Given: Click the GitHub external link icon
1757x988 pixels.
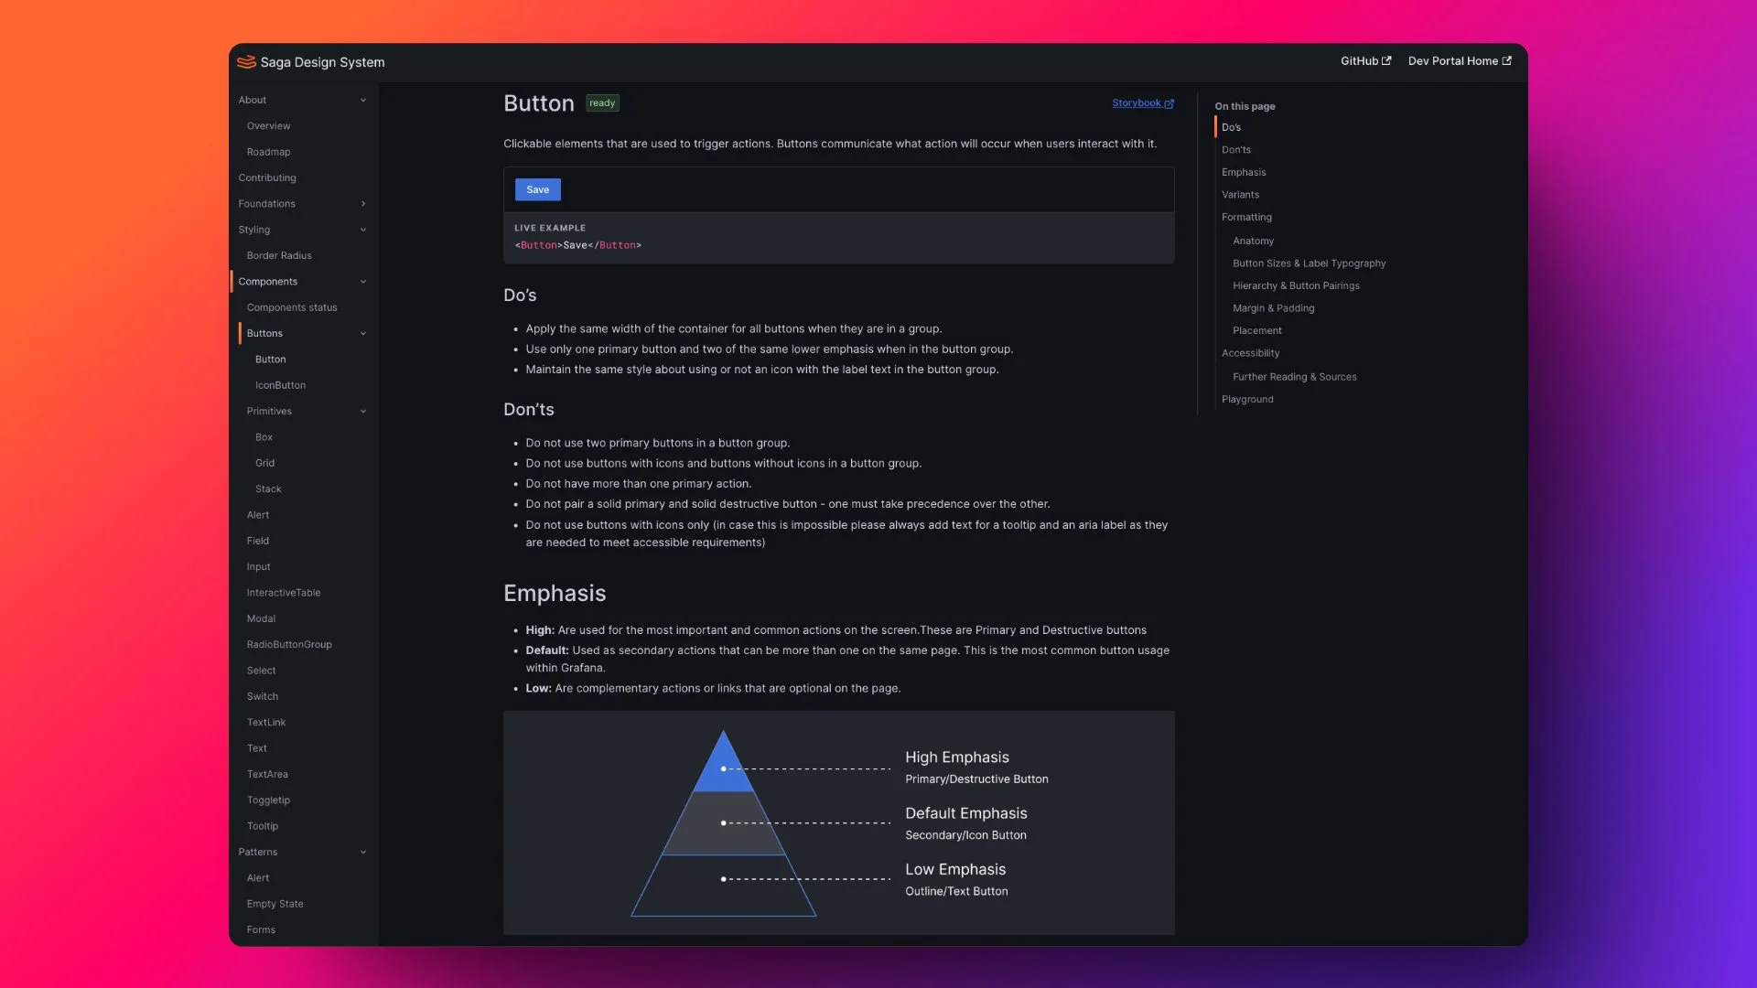Looking at the screenshot, I should point(1386,61).
